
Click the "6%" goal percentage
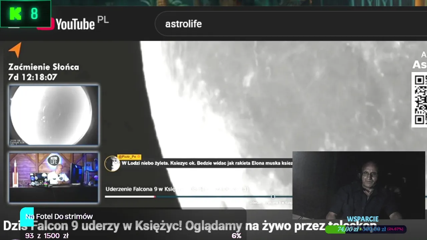tap(237, 236)
